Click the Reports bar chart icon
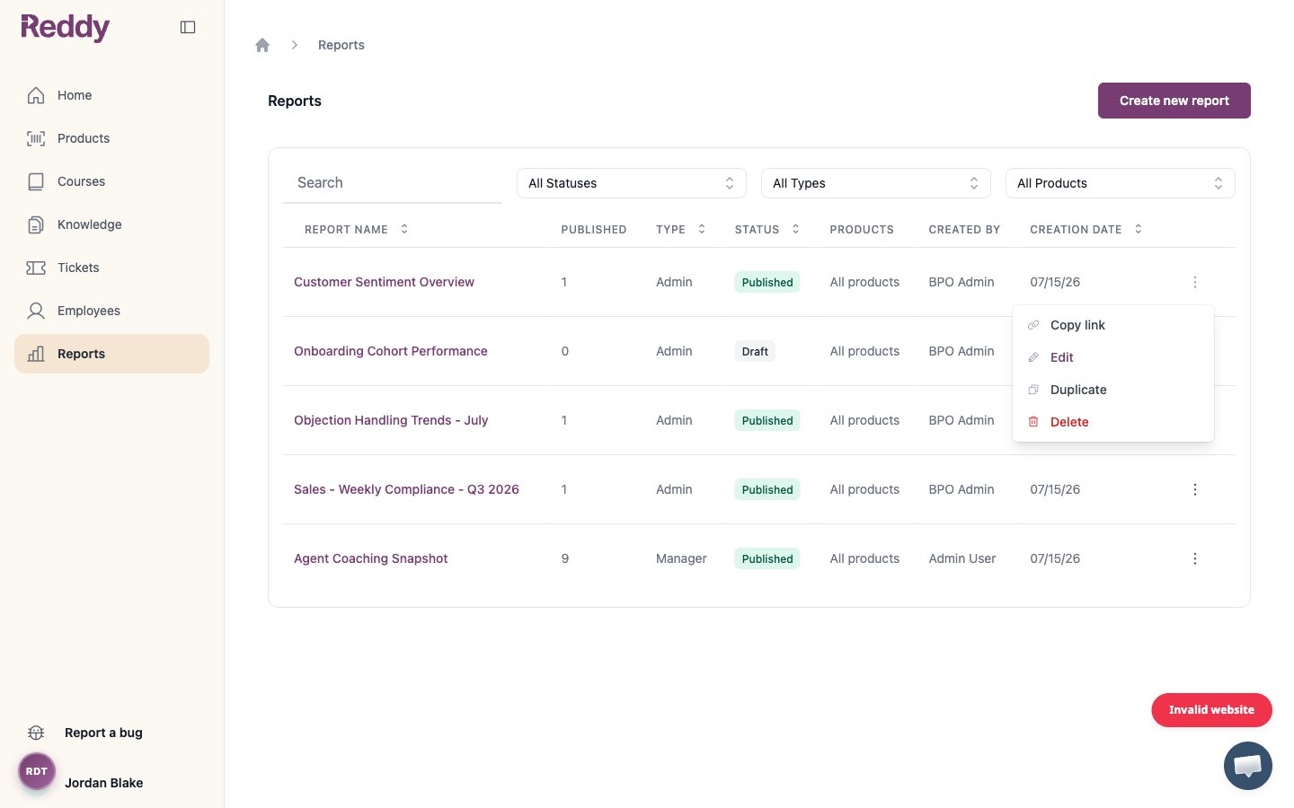Viewport: 1294px width, 808px height. (x=36, y=354)
